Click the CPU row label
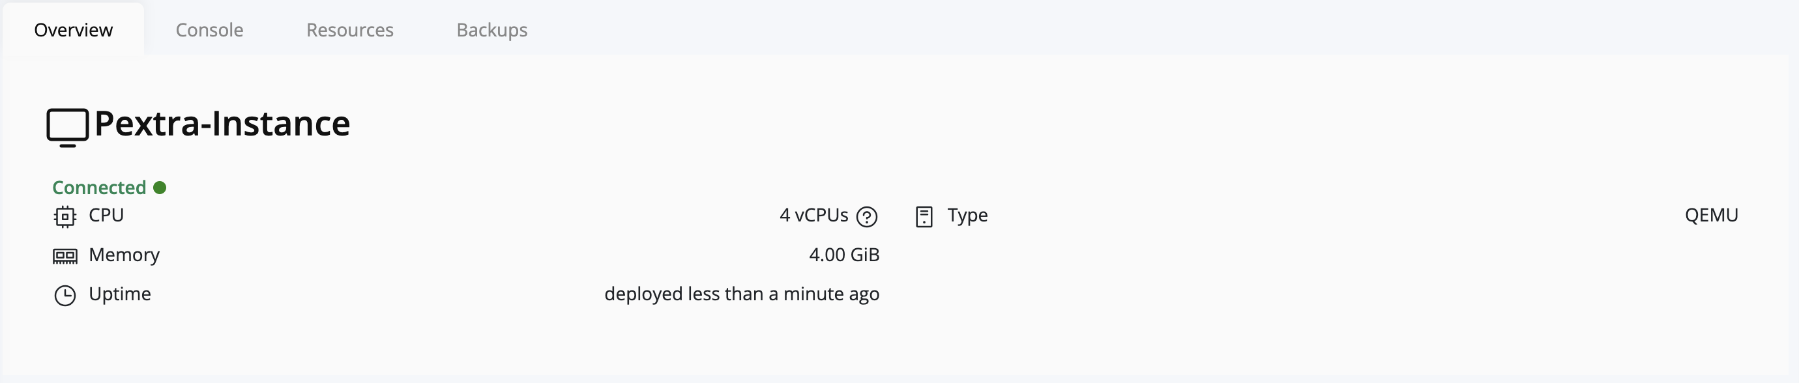 106,216
